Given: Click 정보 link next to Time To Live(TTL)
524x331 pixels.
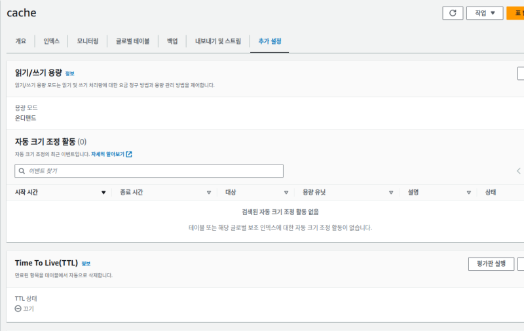Looking at the screenshot, I should tap(86, 263).
